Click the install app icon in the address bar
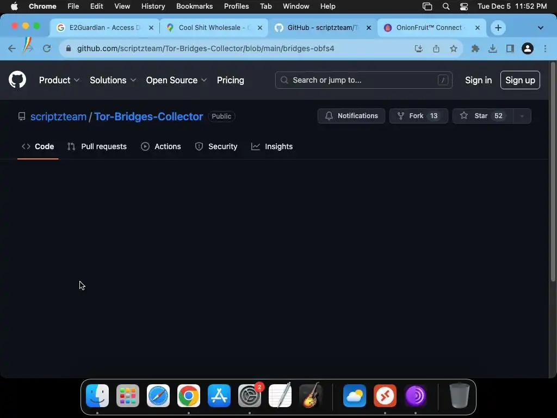Image resolution: width=557 pixels, height=418 pixels. (418, 48)
